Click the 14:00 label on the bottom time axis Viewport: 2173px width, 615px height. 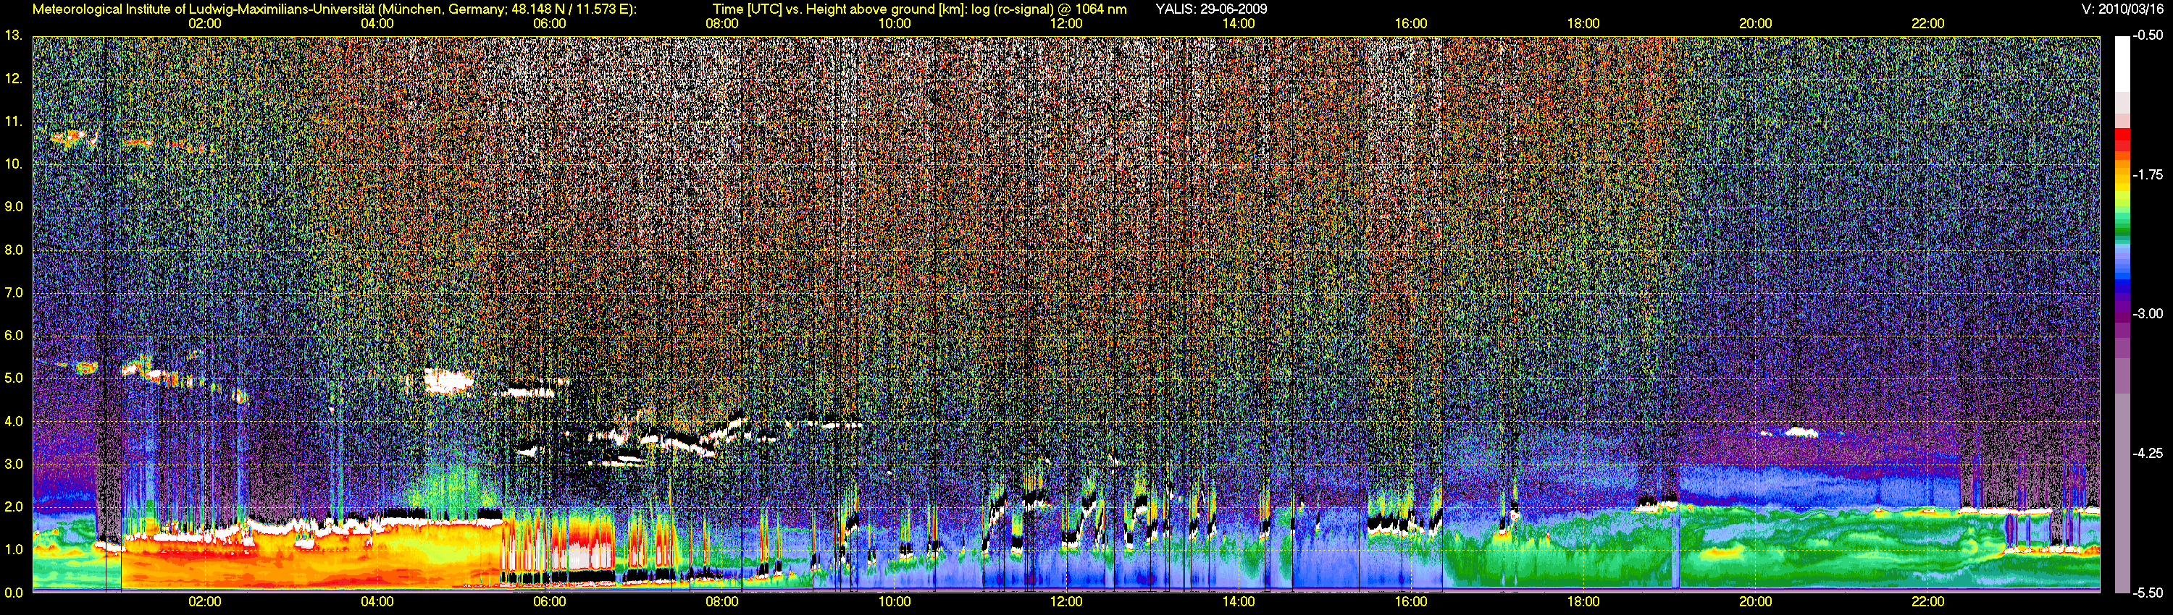1239,601
